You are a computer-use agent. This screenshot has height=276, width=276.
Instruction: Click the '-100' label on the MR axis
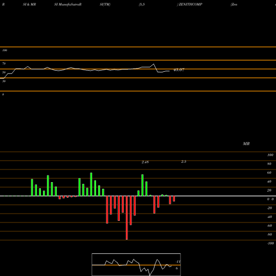tap(270, 243)
